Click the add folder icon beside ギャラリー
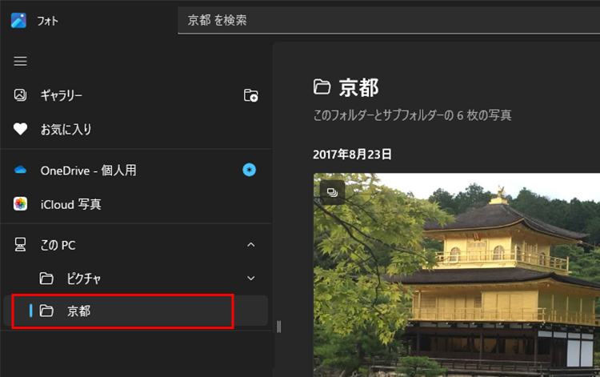This screenshot has height=377, width=600. (250, 96)
